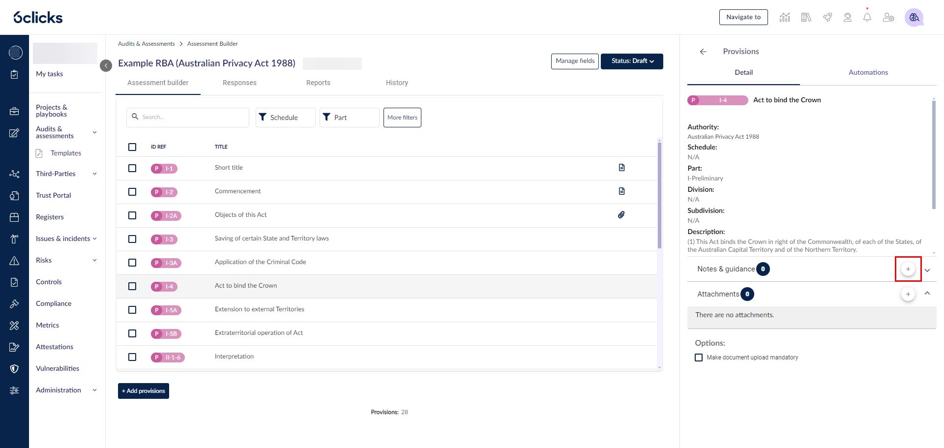Open the purple profile avatar
The image size is (944, 448).
coord(914,17)
